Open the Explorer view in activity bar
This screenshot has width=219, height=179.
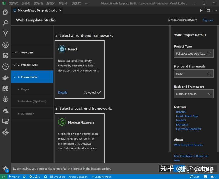[5, 12]
